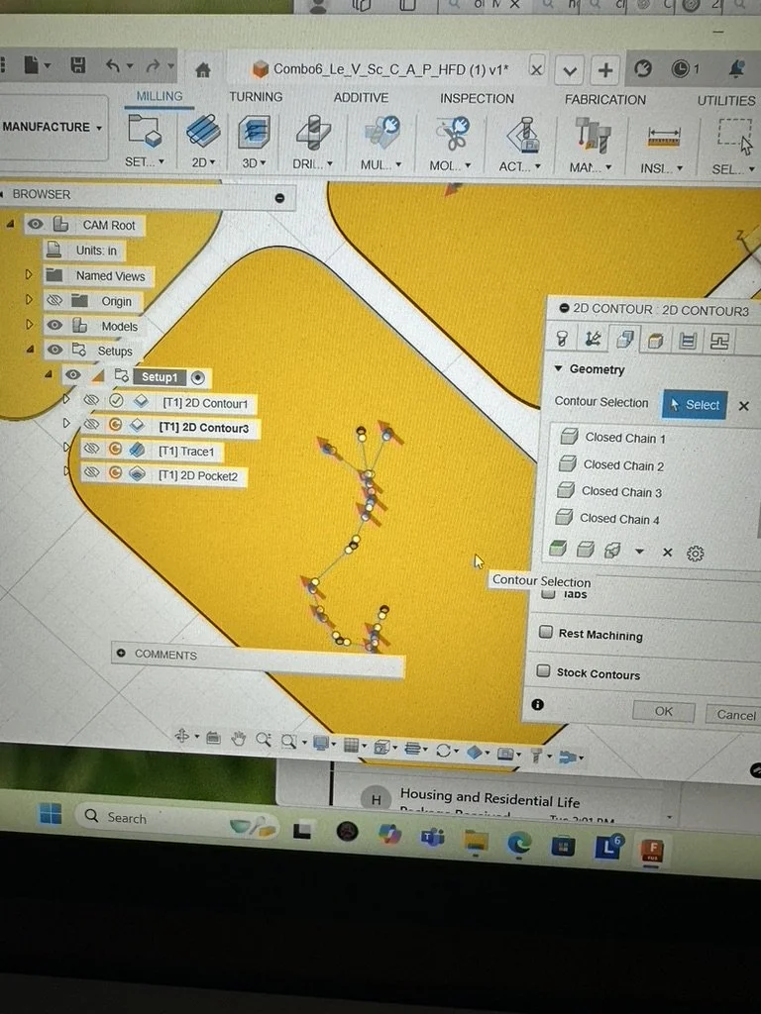Viewport: 761px width, 1014px height.
Task: Enable the Stock Contours checkbox
Action: (544, 670)
